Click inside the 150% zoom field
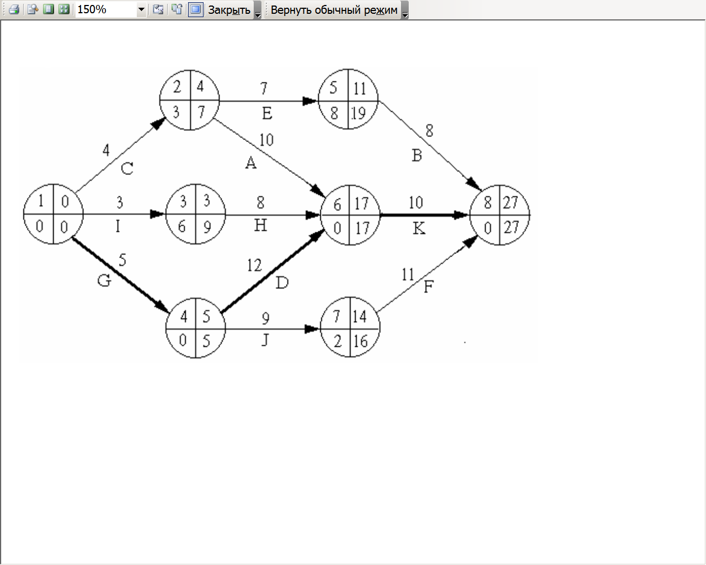Screen dimensions: 706x565 click(x=105, y=9)
